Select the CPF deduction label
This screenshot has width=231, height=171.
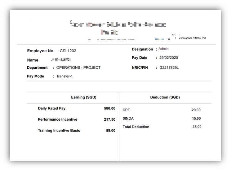coord(126,110)
